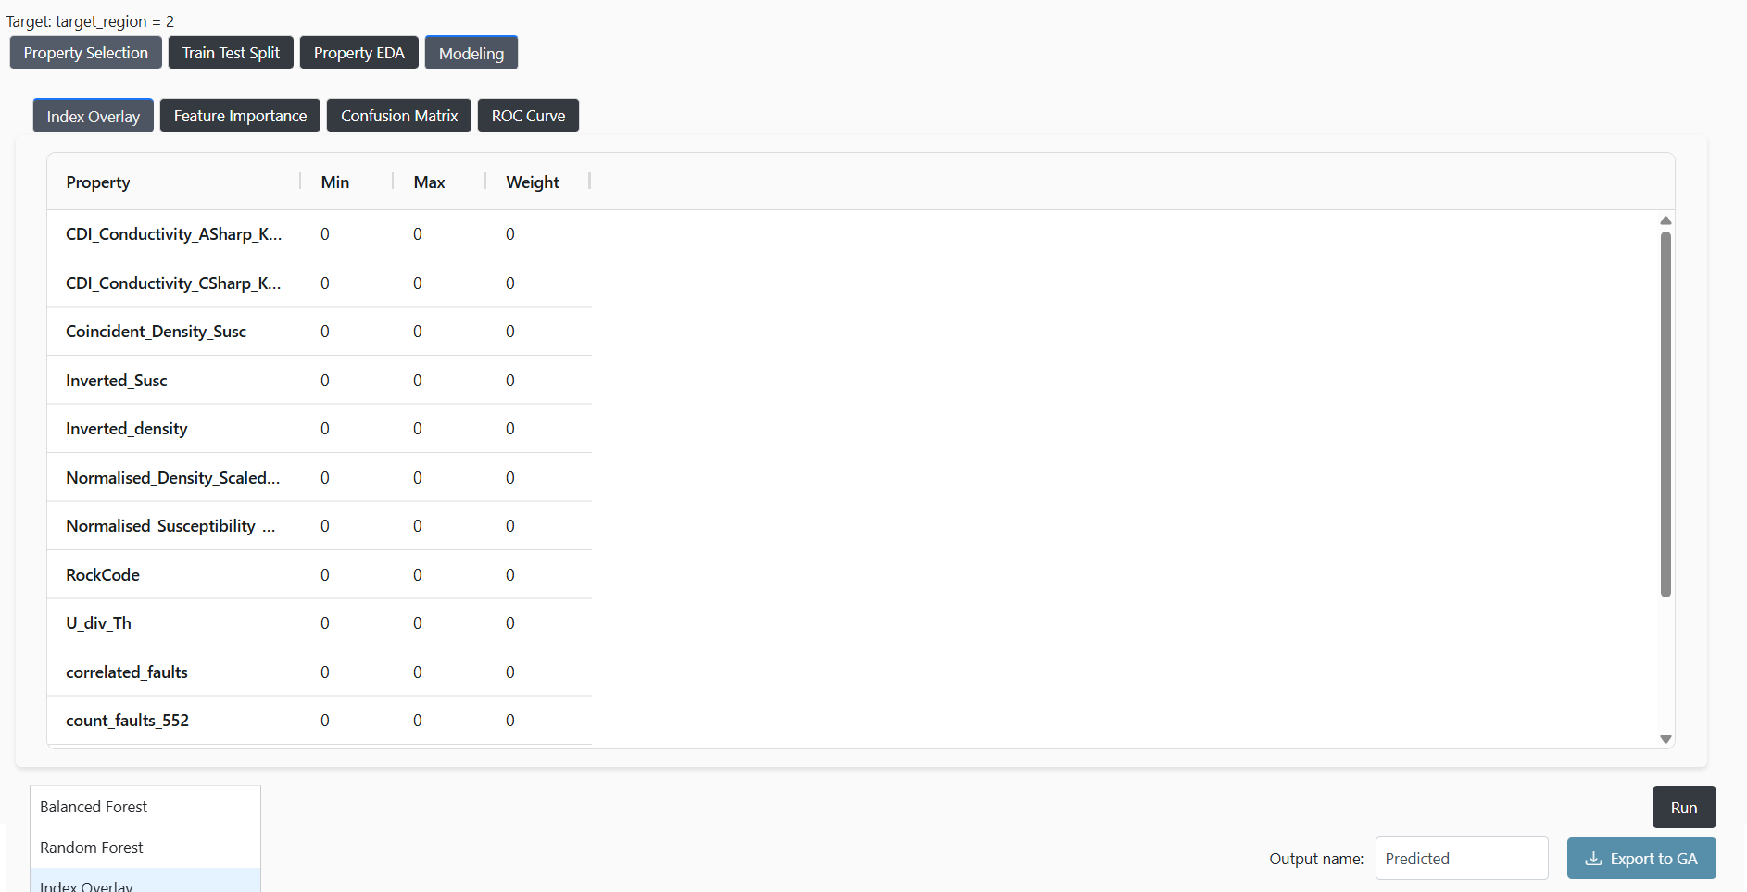This screenshot has height=892, width=1747.
Task: Select the Weight cell for U_div_Th
Action: click(x=510, y=623)
